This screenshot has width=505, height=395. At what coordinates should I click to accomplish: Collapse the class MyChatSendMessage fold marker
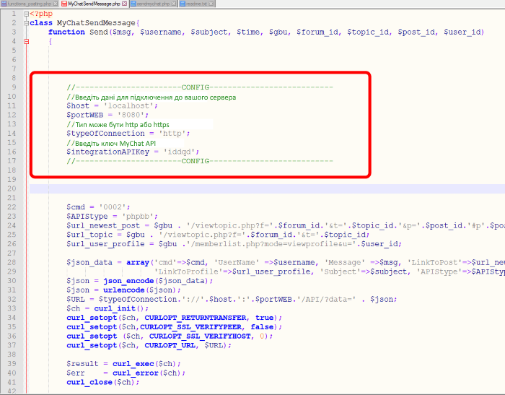pyautogui.click(x=27, y=23)
